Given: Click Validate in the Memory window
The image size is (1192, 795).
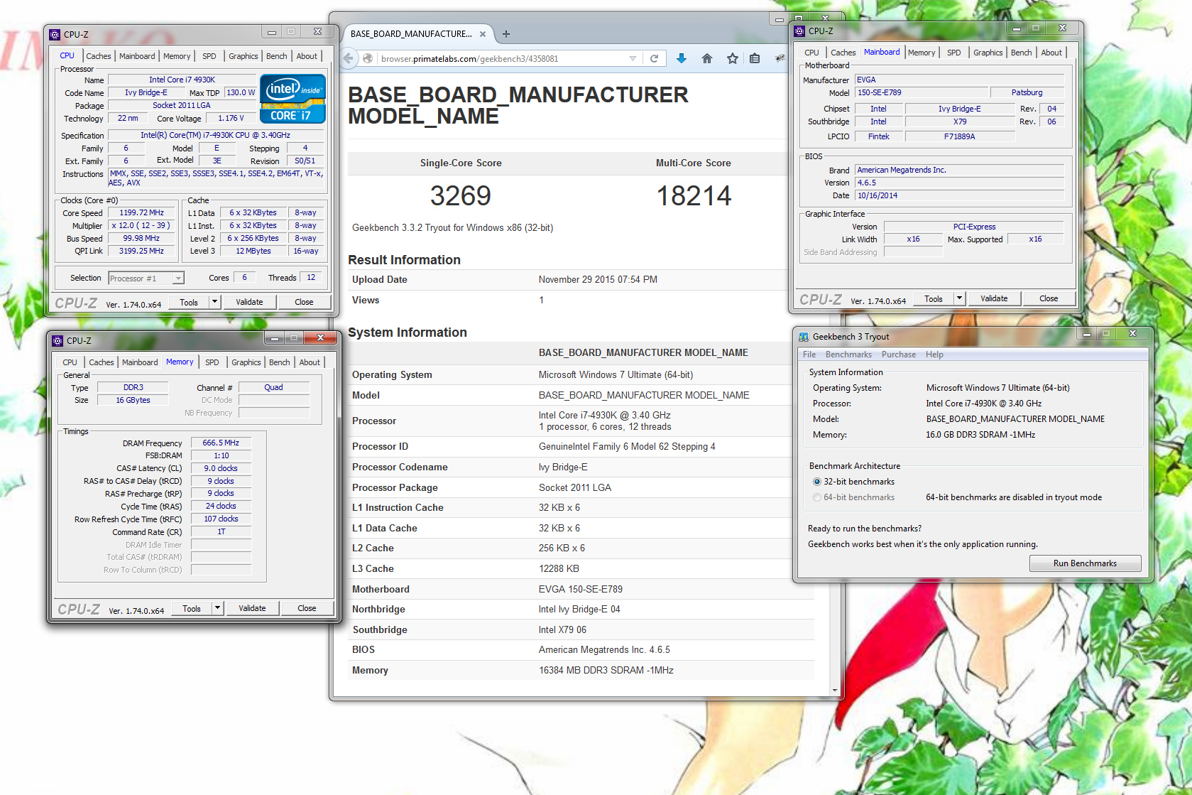Looking at the screenshot, I should point(252,608).
